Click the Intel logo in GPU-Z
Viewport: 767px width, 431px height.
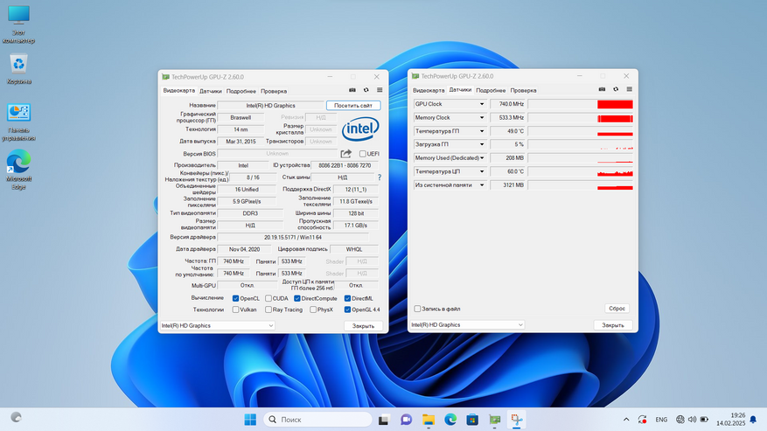pos(359,130)
